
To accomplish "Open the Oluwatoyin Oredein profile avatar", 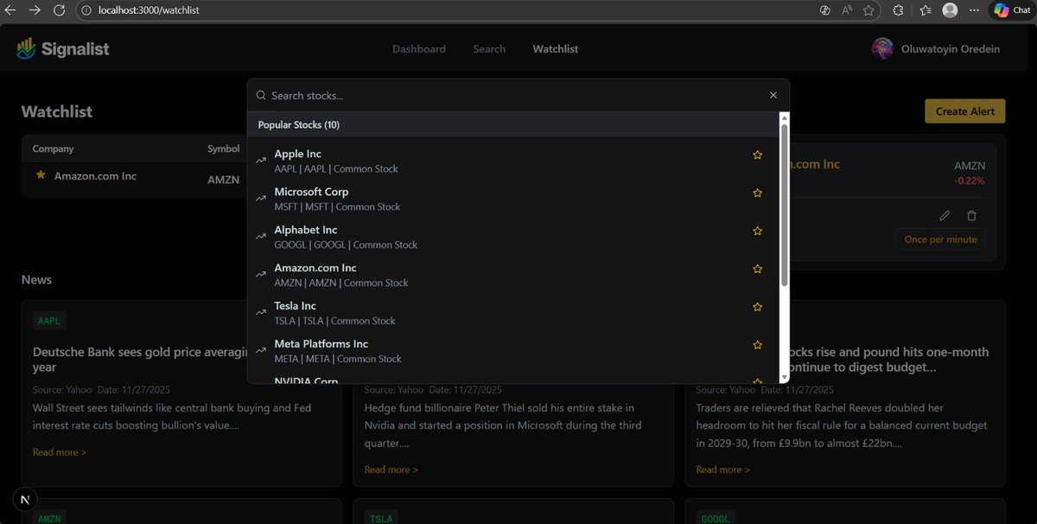I will tap(882, 48).
